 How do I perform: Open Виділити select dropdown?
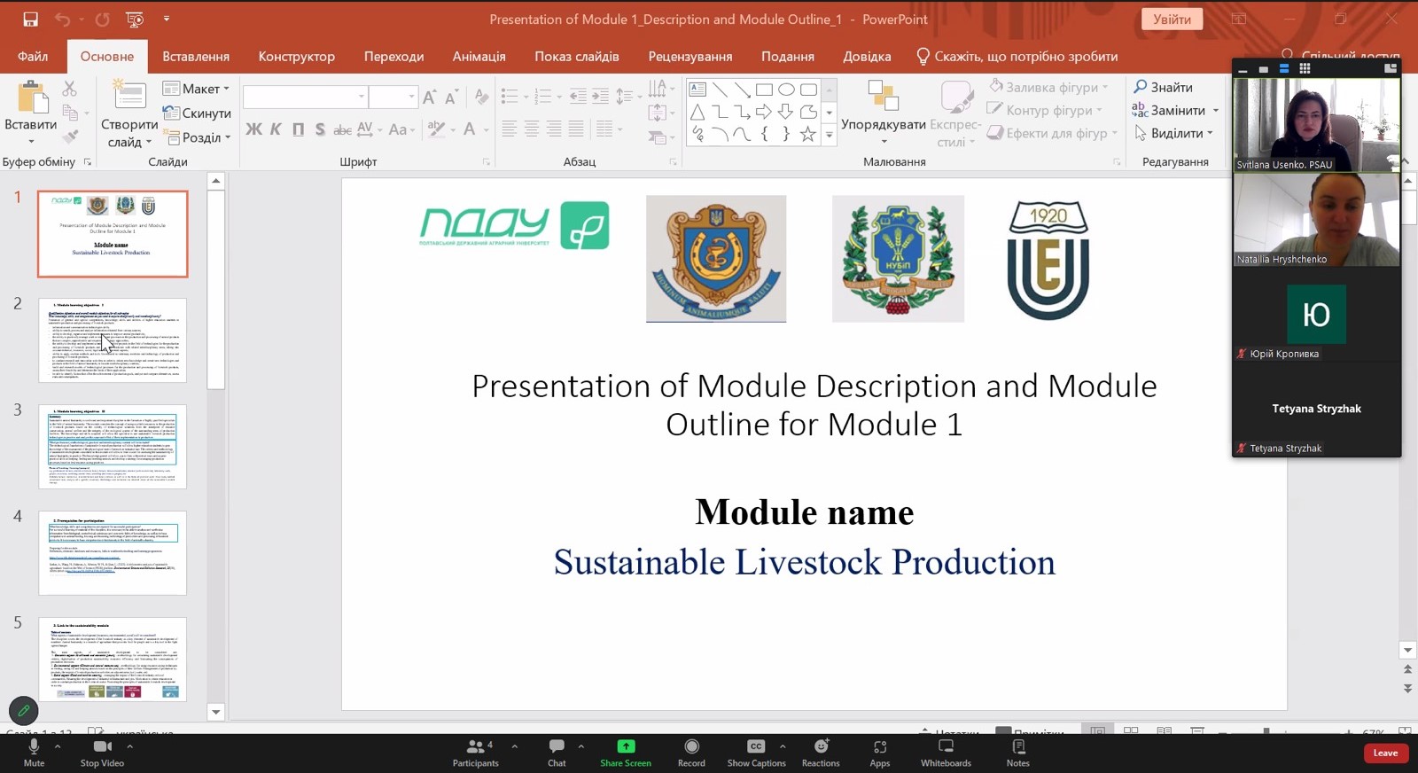(1173, 133)
